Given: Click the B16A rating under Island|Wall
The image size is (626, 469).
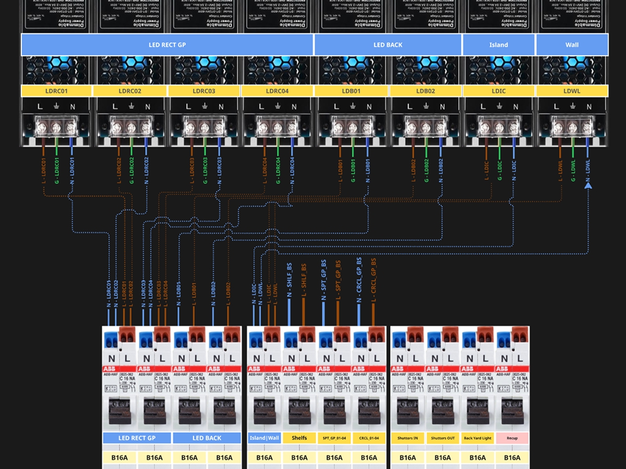Looking at the screenshot, I should (264, 458).
